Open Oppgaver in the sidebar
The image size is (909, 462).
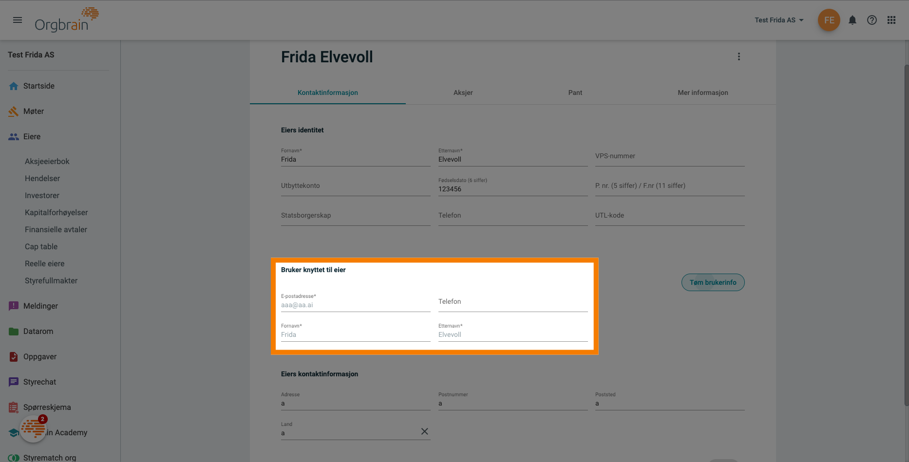pos(40,357)
